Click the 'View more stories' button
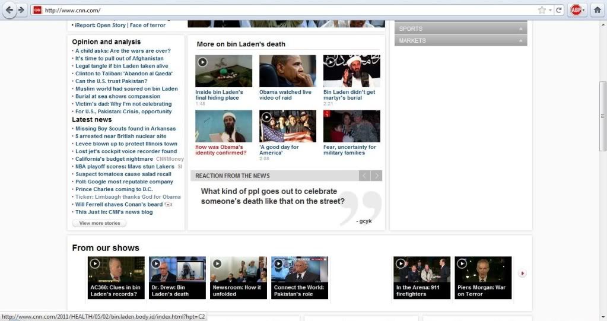Screen dimensions: 607x321 [x=99, y=223]
